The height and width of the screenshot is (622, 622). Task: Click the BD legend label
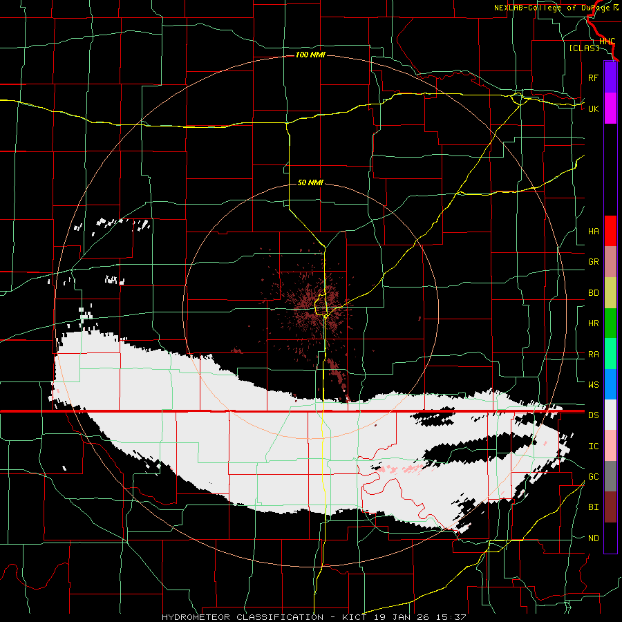tap(593, 293)
